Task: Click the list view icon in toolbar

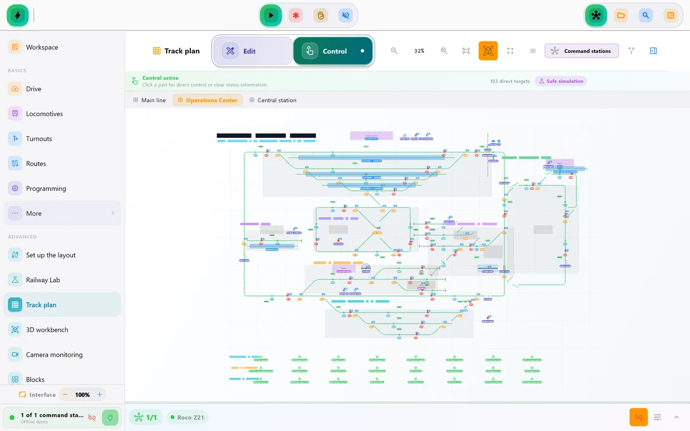Action: (532, 51)
